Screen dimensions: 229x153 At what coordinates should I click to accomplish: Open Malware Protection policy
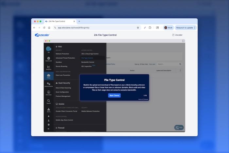coord(62,54)
